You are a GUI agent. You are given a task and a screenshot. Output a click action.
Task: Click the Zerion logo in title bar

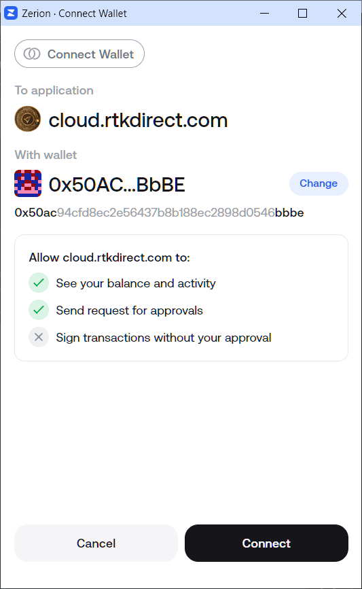[x=10, y=13]
